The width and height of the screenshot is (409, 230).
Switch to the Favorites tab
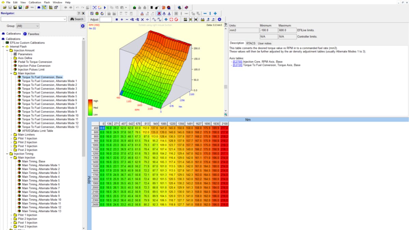coord(31,34)
